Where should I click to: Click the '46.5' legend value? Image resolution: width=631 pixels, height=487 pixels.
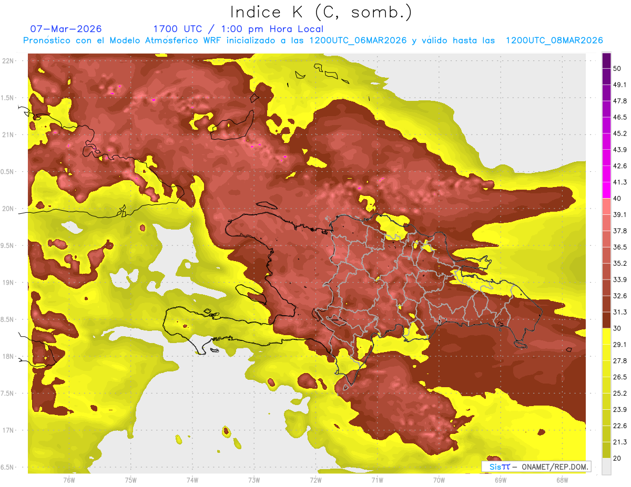[x=620, y=117]
